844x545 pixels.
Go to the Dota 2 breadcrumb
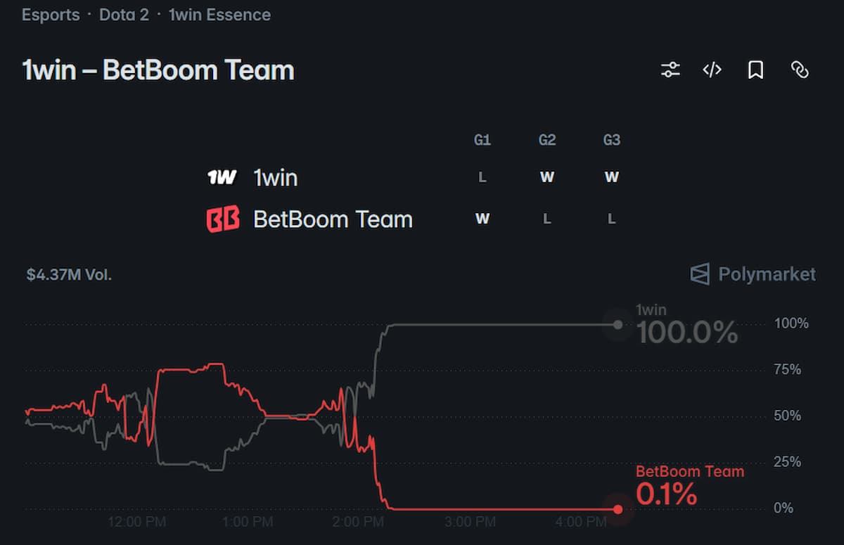coord(124,15)
